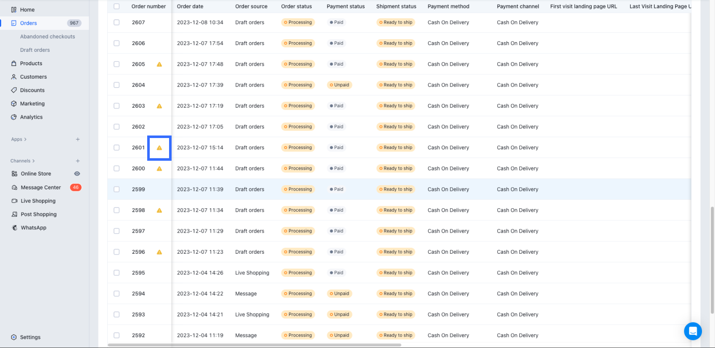Click the Settings gear icon
The image size is (715, 348).
pyautogui.click(x=14, y=337)
